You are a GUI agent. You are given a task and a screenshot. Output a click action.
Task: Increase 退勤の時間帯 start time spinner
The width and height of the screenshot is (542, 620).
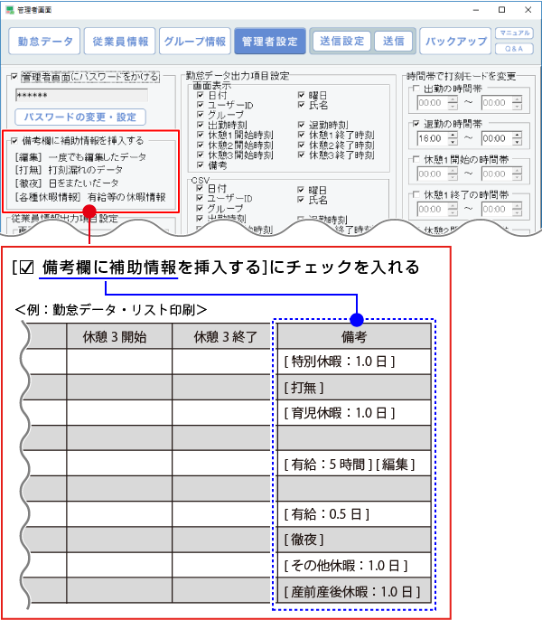point(453,135)
